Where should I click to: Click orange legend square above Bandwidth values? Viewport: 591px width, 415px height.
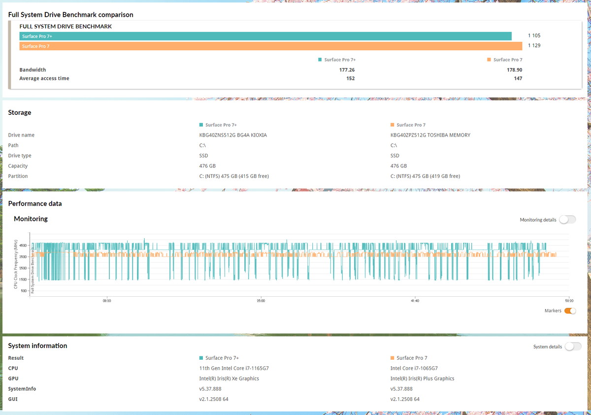pyautogui.click(x=489, y=60)
